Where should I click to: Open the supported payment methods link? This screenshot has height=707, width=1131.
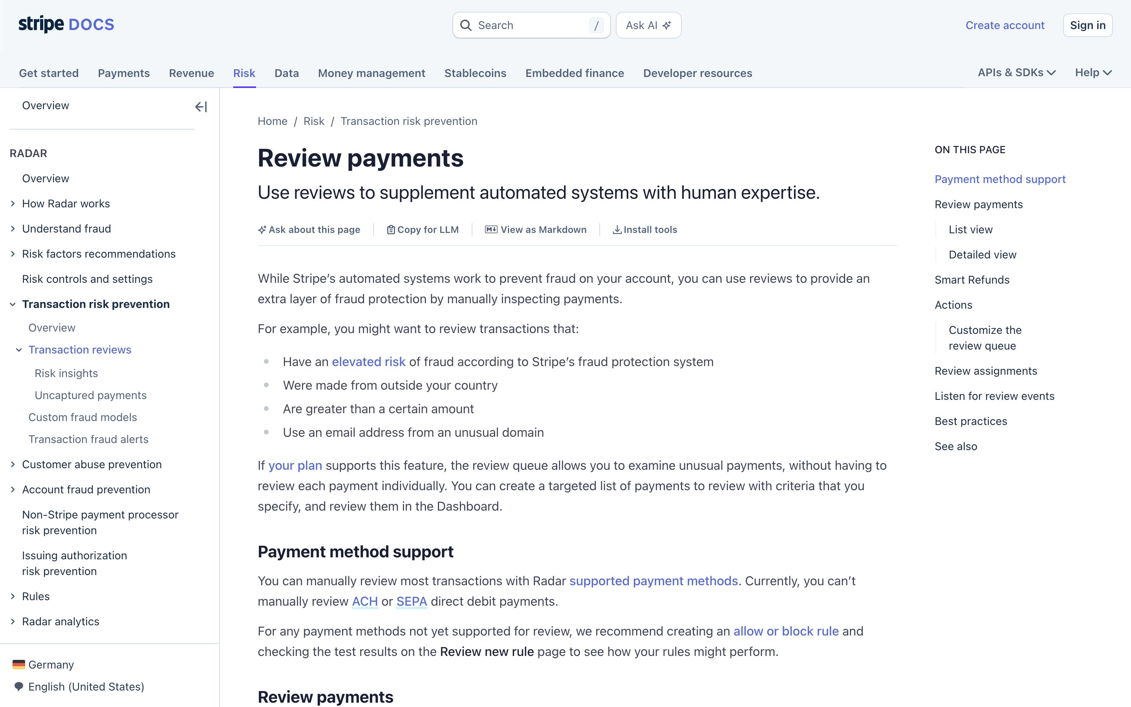(x=653, y=581)
